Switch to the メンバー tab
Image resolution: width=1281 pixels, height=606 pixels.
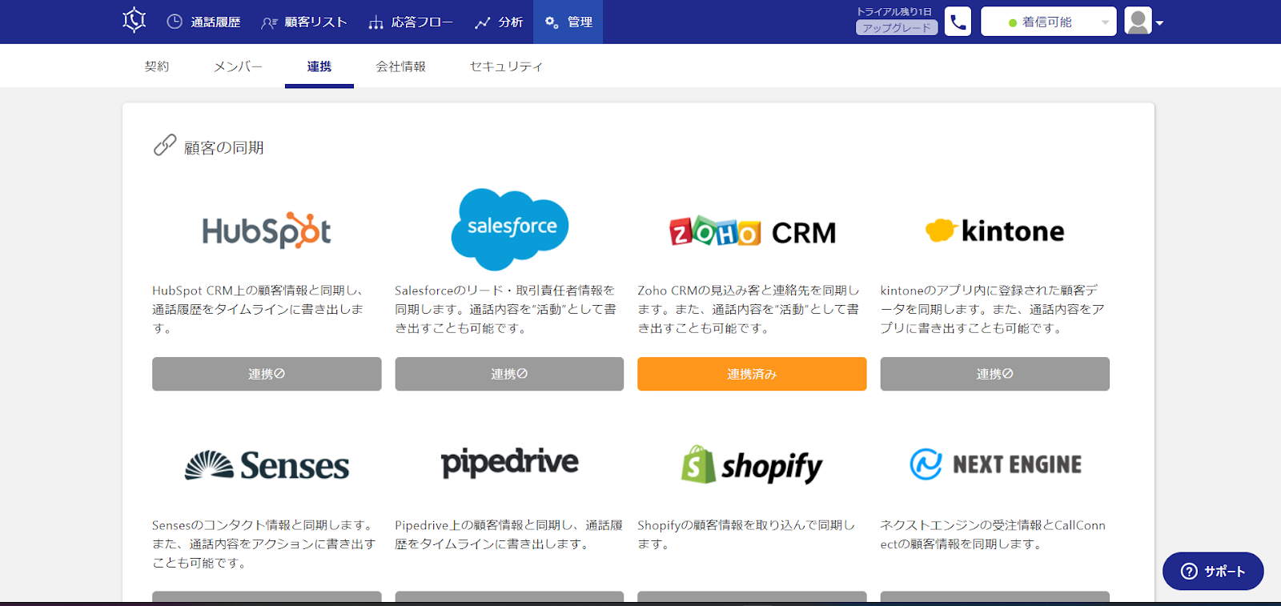238,66
